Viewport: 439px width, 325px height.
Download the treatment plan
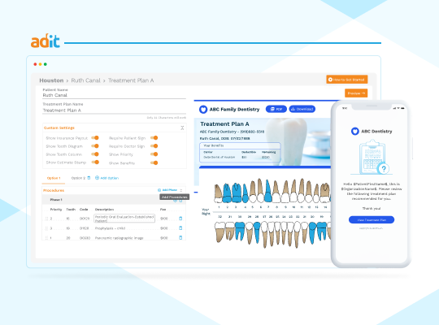tap(302, 109)
